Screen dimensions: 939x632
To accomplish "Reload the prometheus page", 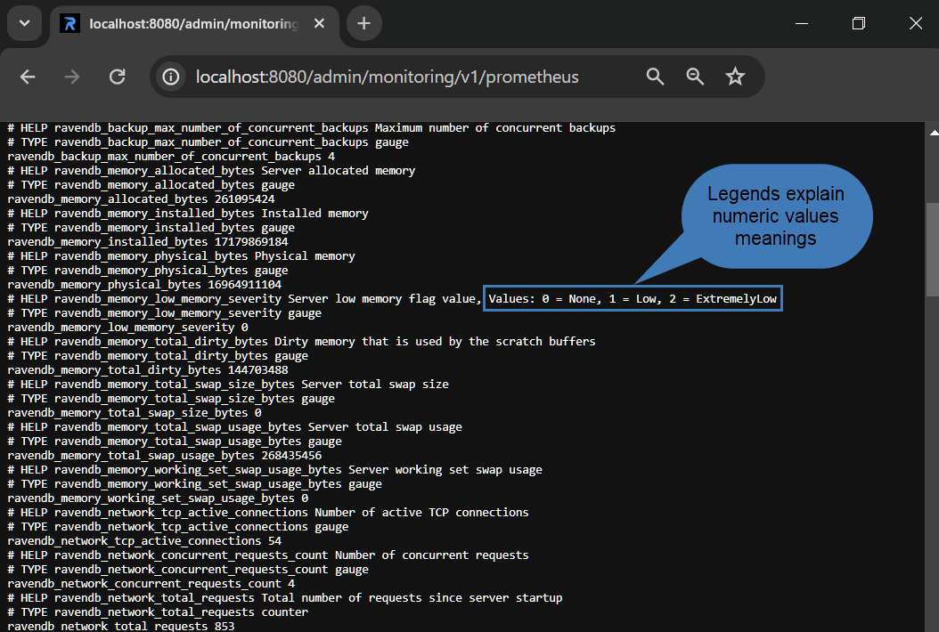I will tap(118, 77).
